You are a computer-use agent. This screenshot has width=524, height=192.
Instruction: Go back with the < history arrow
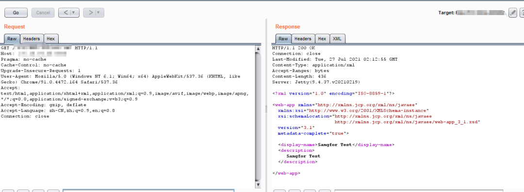65,13
